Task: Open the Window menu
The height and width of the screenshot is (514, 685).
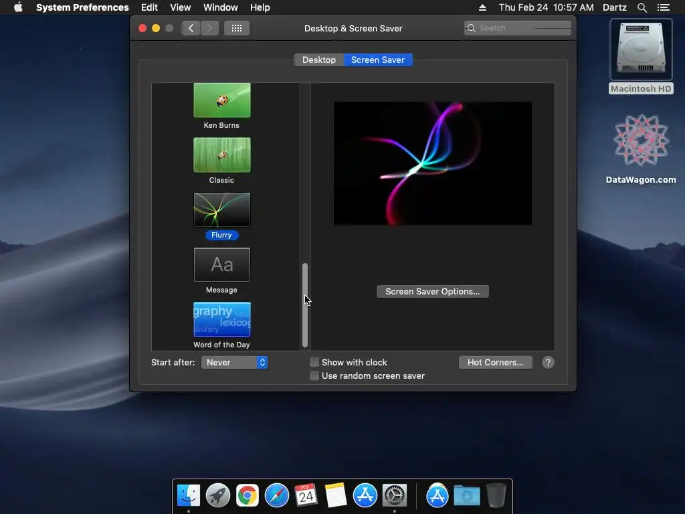Action: pyautogui.click(x=221, y=7)
